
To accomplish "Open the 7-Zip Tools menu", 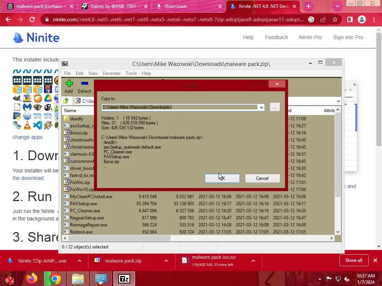I will 131,73.
